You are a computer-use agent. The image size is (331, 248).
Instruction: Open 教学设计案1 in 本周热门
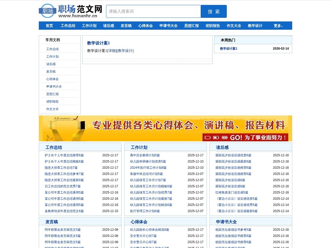click(x=229, y=49)
